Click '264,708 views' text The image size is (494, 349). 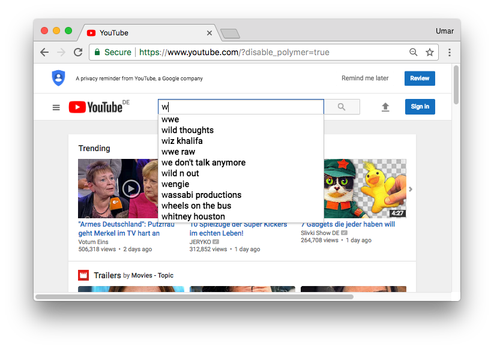[319, 240]
